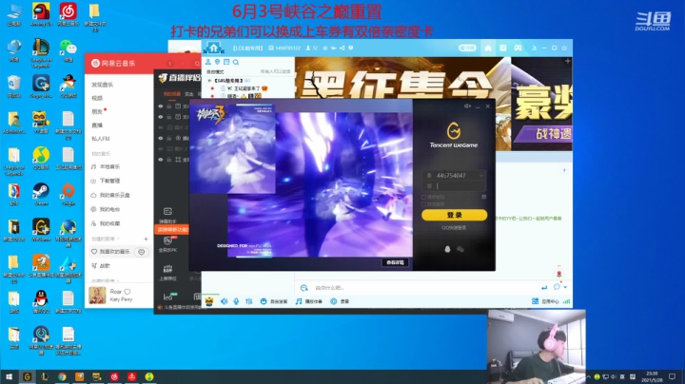Open 私人FM in NetEase Cloud Music sidebar

101,139
